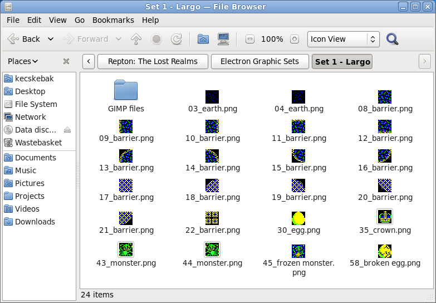
Task: Go to Electron Graphic Sets folder
Action: [x=259, y=61]
